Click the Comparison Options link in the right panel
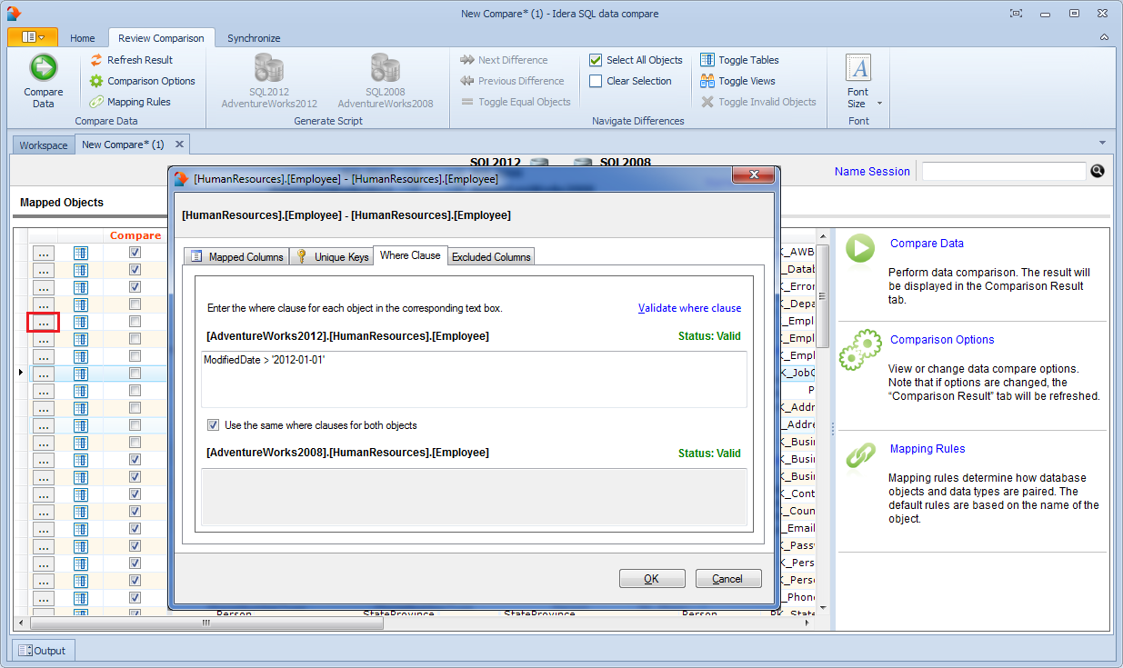The height and width of the screenshot is (668, 1123). (x=942, y=339)
